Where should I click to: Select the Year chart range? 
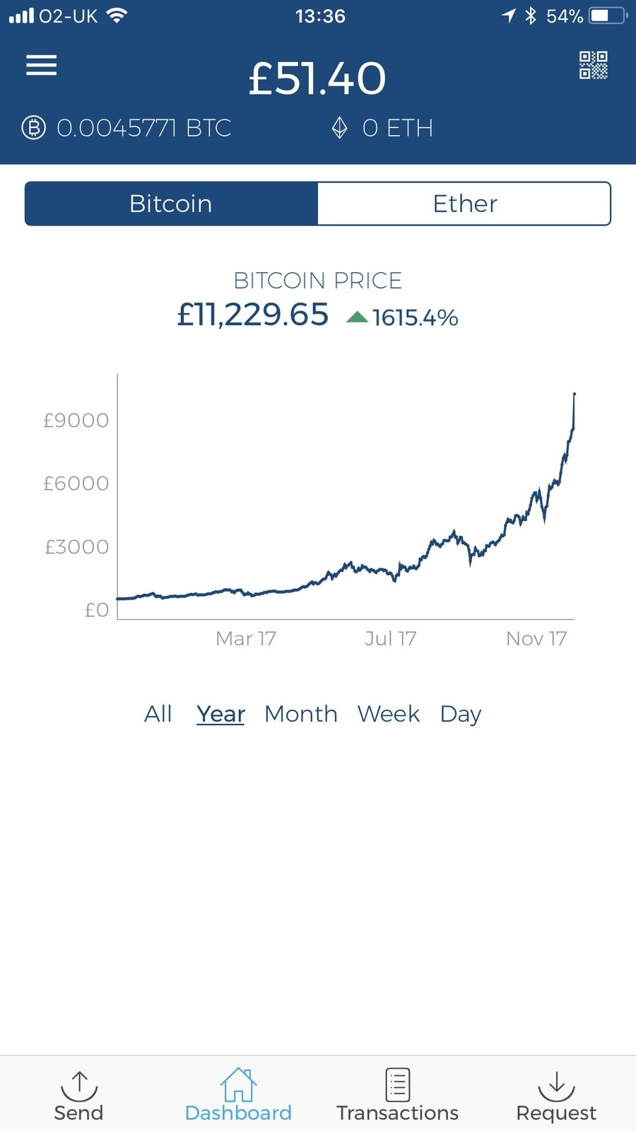pyautogui.click(x=220, y=714)
